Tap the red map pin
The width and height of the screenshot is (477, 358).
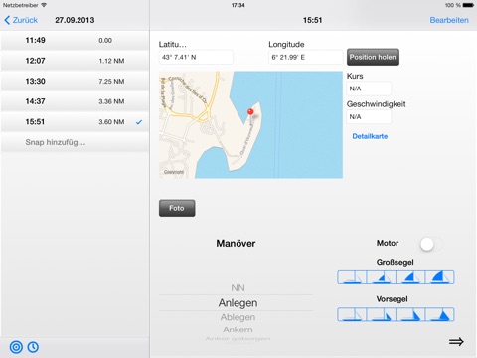pos(250,112)
